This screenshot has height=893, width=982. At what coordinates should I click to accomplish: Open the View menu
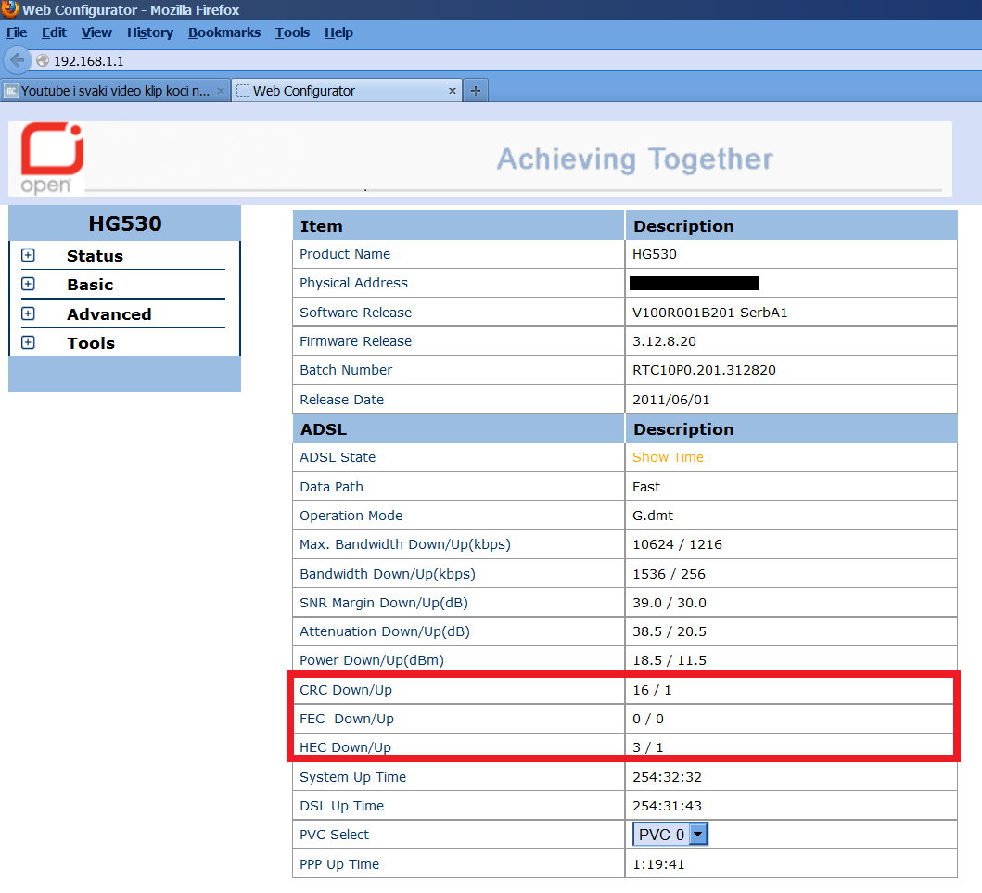(x=96, y=32)
